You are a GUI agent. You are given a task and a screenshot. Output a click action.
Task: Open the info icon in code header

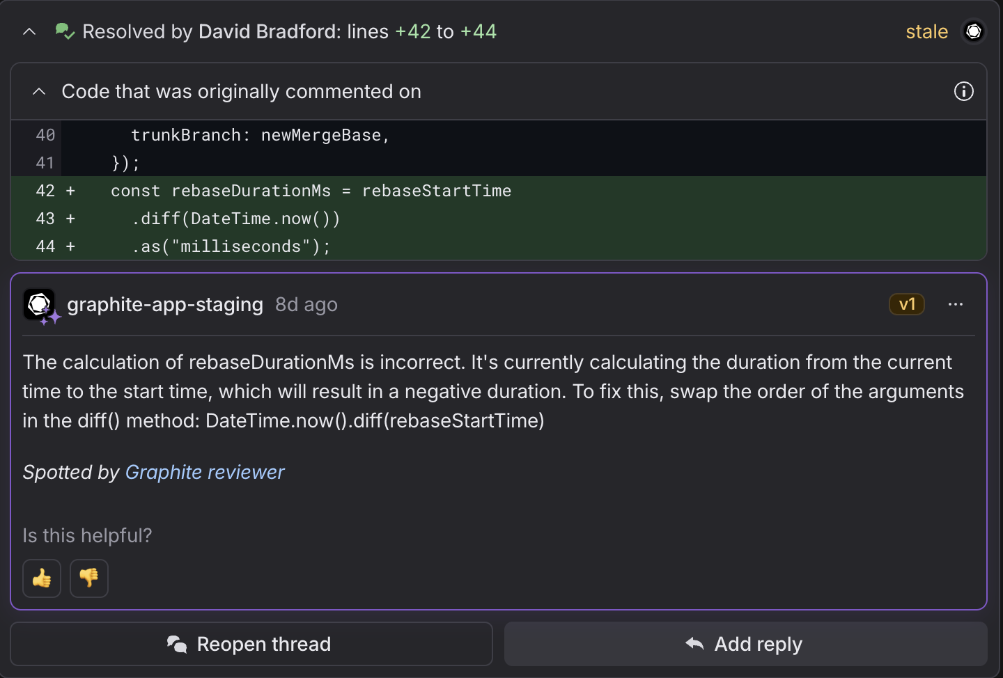(963, 91)
